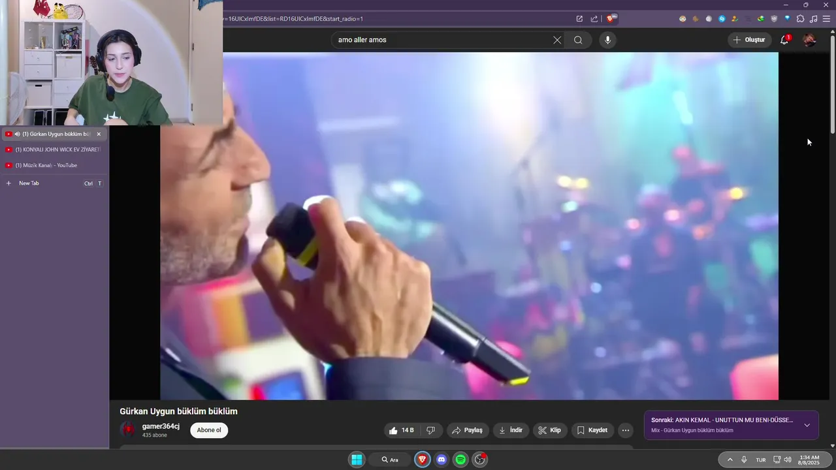The height and width of the screenshot is (470, 836).
Task: Click the Shazam extension icon
Action: [722, 19]
